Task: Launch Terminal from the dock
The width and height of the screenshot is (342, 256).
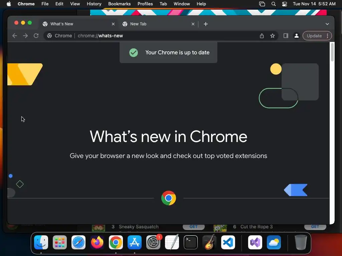Action: [191, 242]
